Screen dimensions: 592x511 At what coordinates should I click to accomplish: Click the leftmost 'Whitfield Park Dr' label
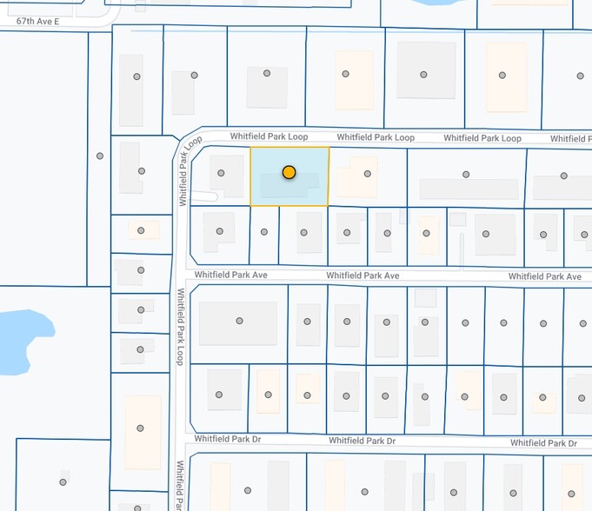(228, 439)
